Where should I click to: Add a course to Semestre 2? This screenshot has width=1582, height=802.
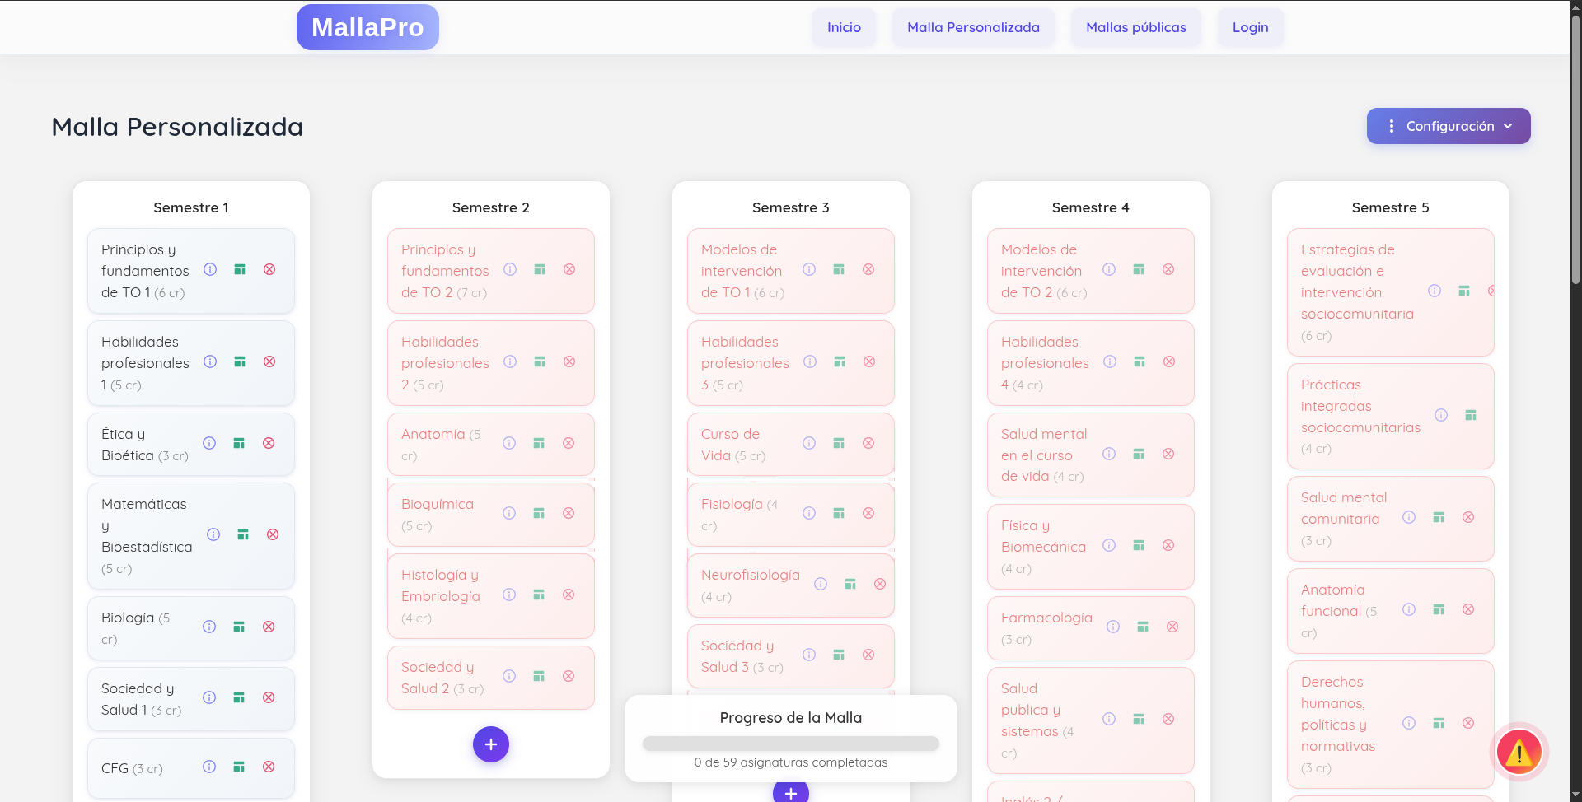[491, 744]
